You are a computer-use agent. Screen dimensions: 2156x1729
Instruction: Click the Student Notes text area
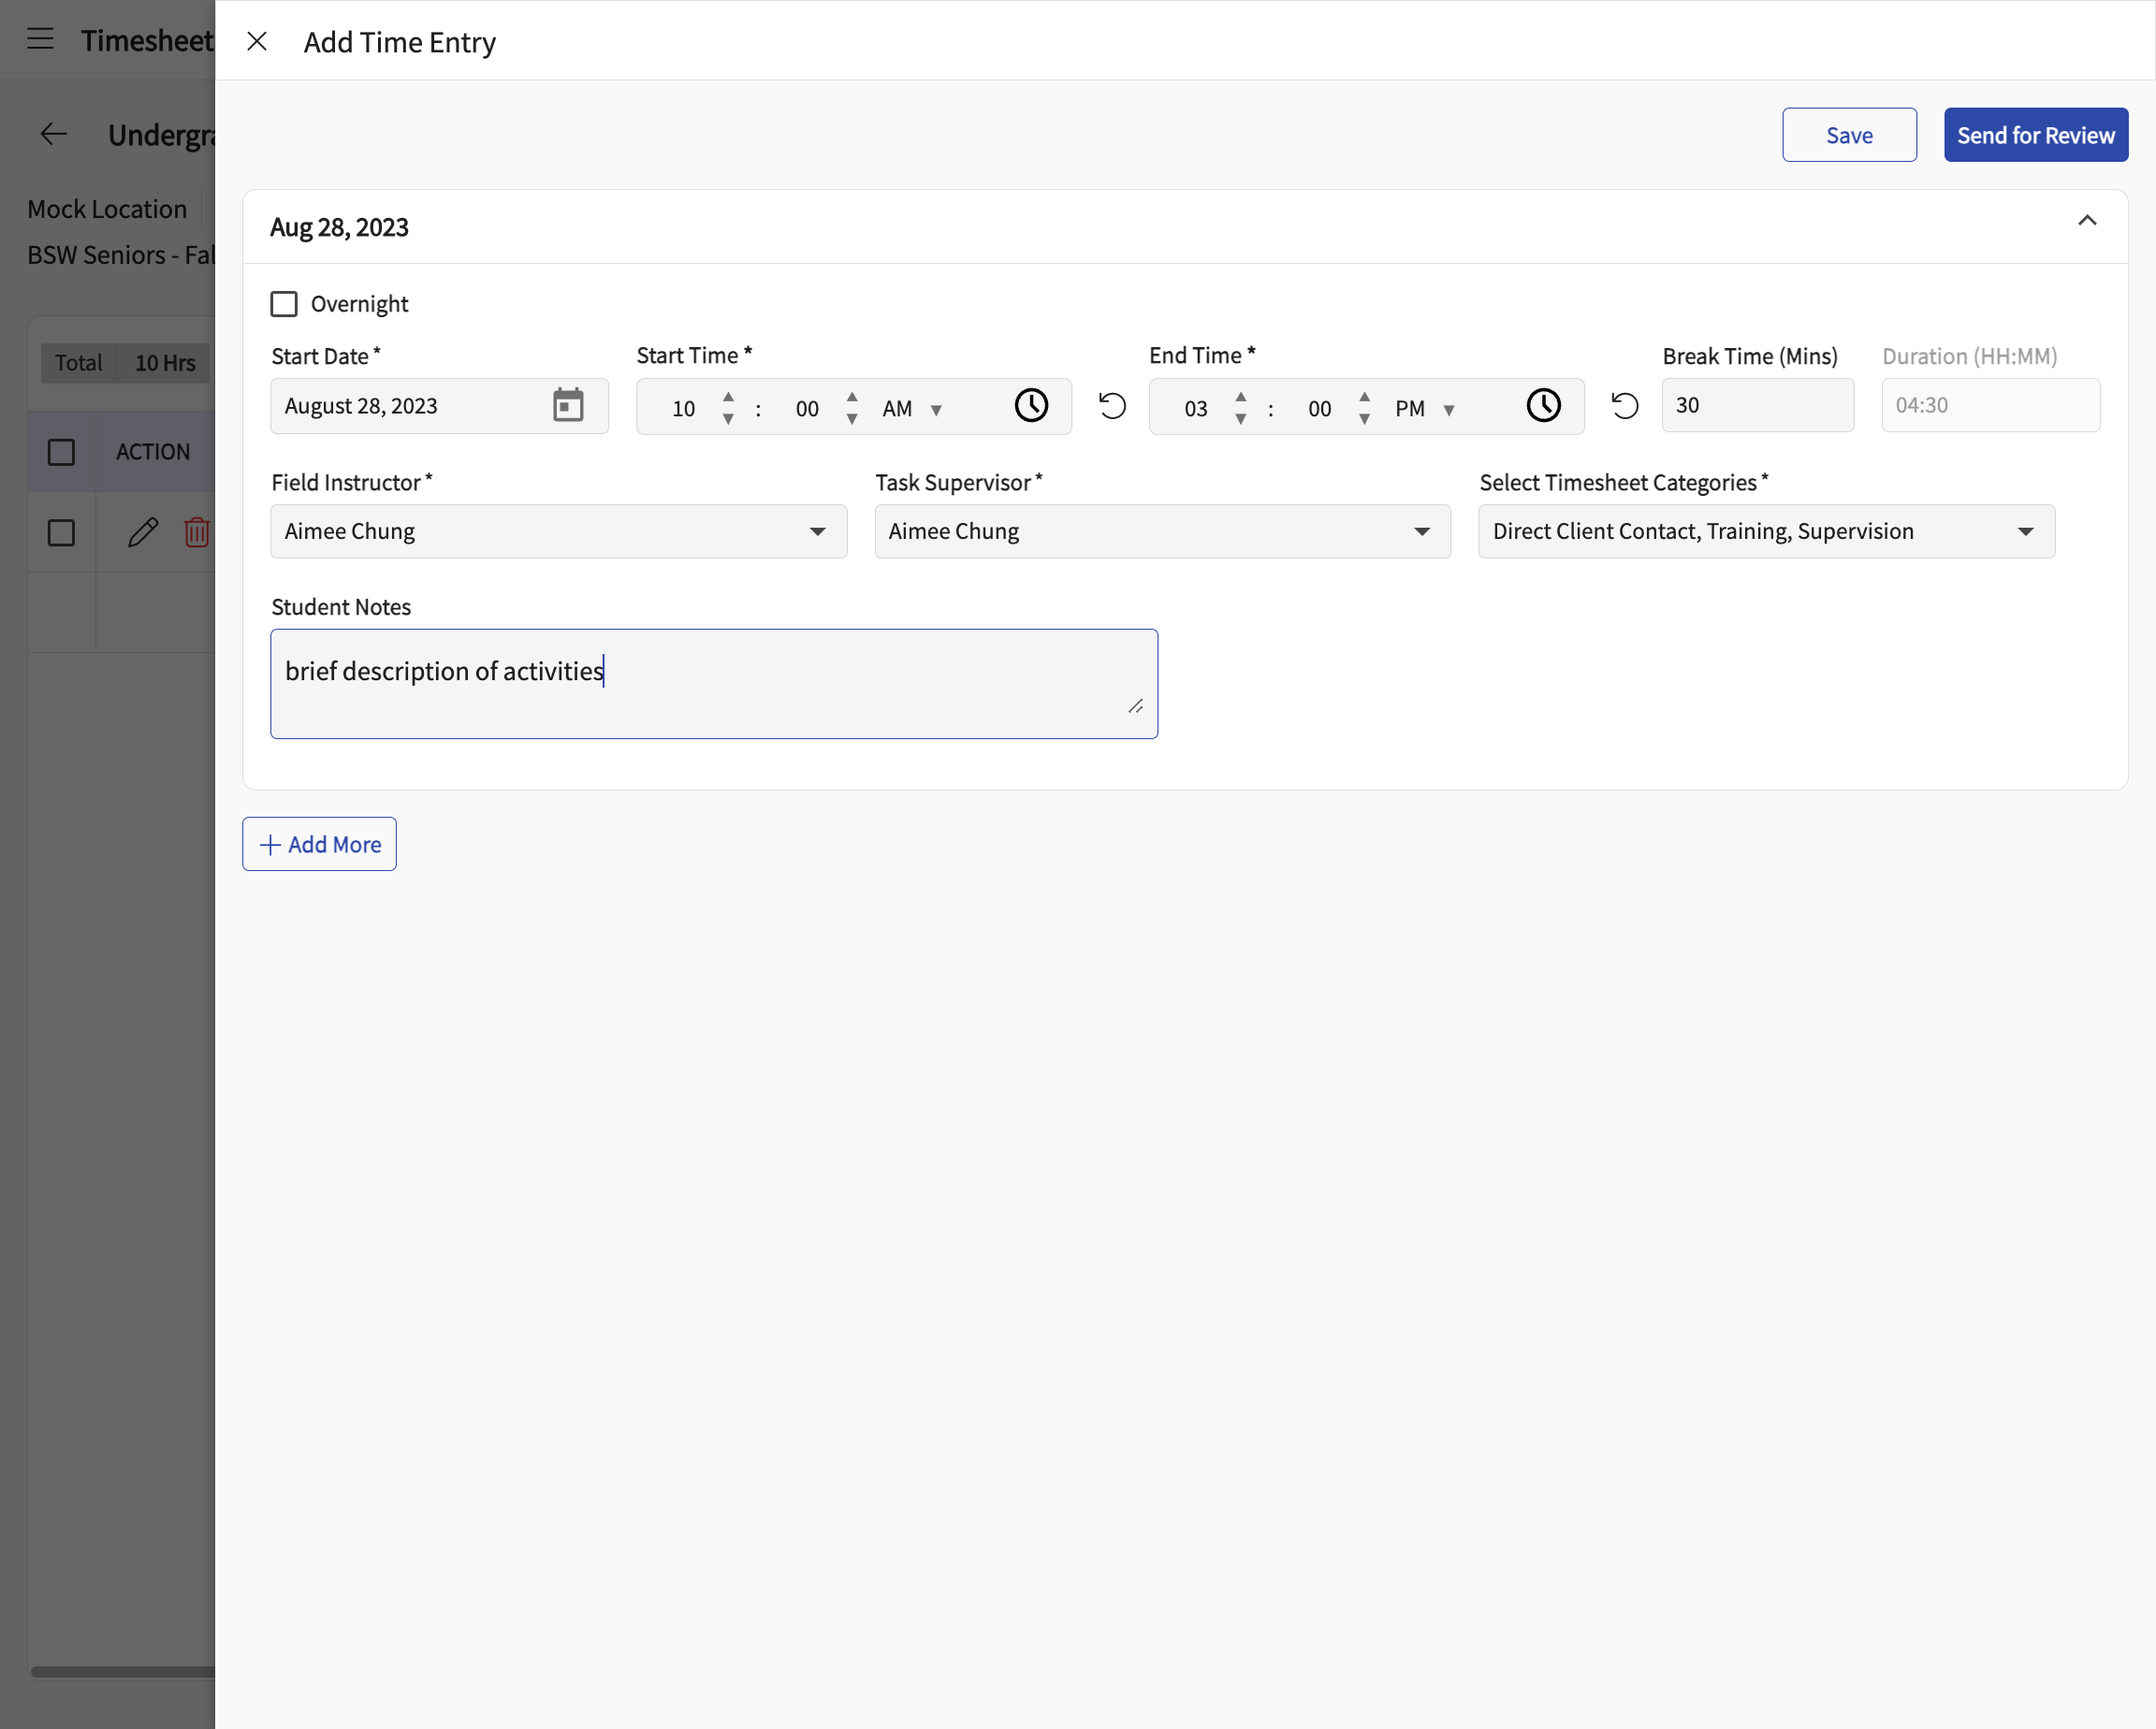714,684
